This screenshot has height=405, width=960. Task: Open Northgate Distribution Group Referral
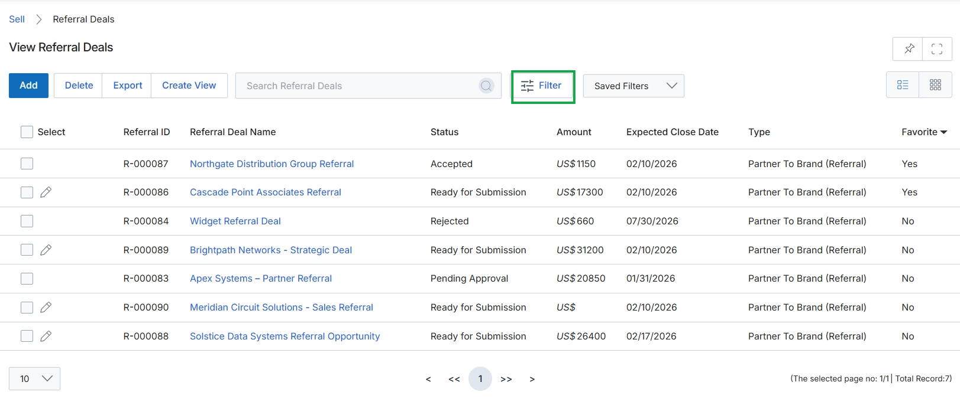point(271,164)
